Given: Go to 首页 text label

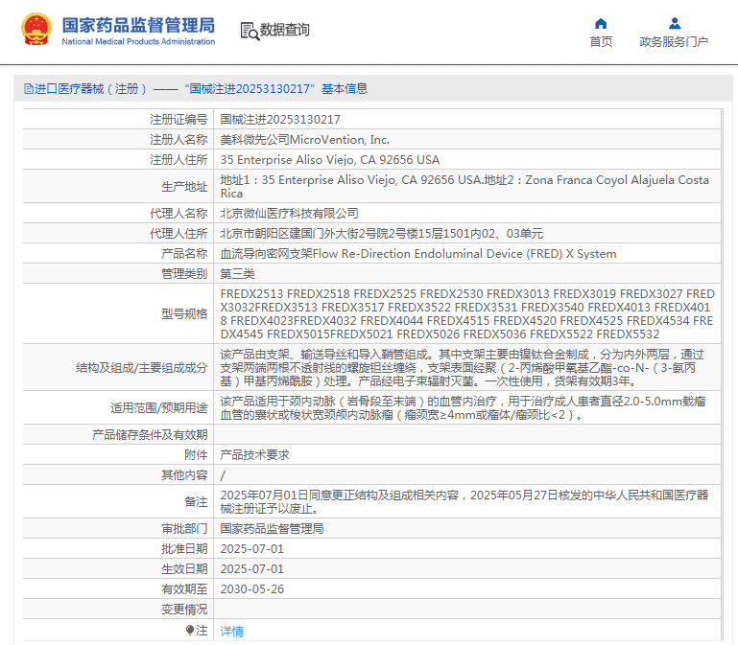Looking at the screenshot, I should tap(601, 42).
